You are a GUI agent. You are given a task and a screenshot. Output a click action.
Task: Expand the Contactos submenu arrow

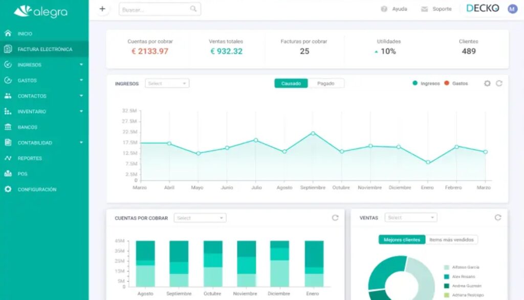[x=81, y=96]
